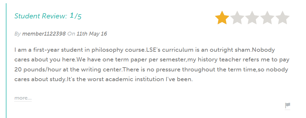Click the review line starting 'I am a first-year'
306x118 pixels.
pos(145,50)
